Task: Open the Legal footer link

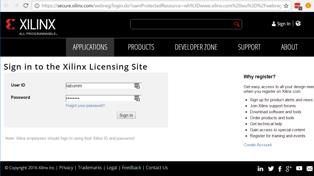Action: click(112, 168)
